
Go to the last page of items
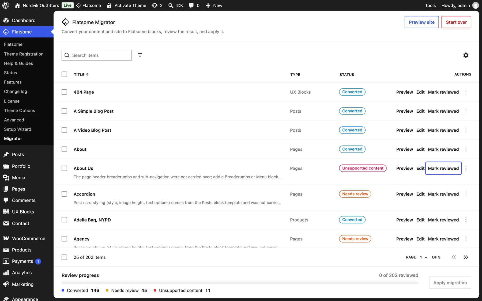coord(466,257)
